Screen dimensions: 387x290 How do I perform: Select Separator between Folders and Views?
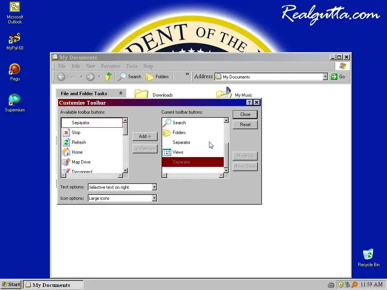(x=193, y=142)
